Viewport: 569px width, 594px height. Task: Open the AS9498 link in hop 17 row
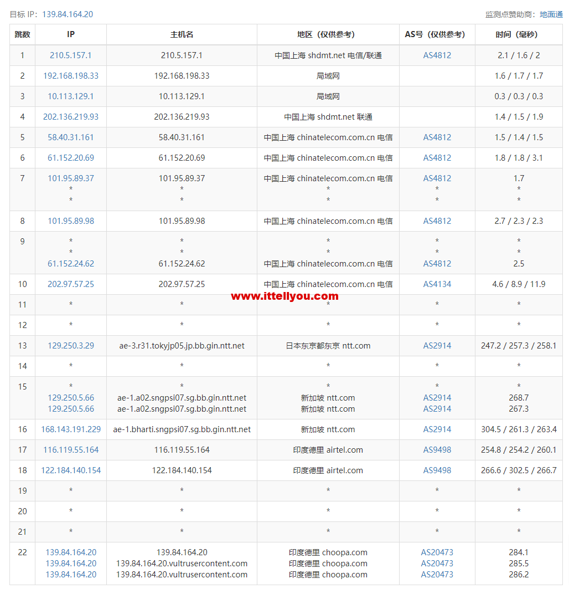[437, 450]
